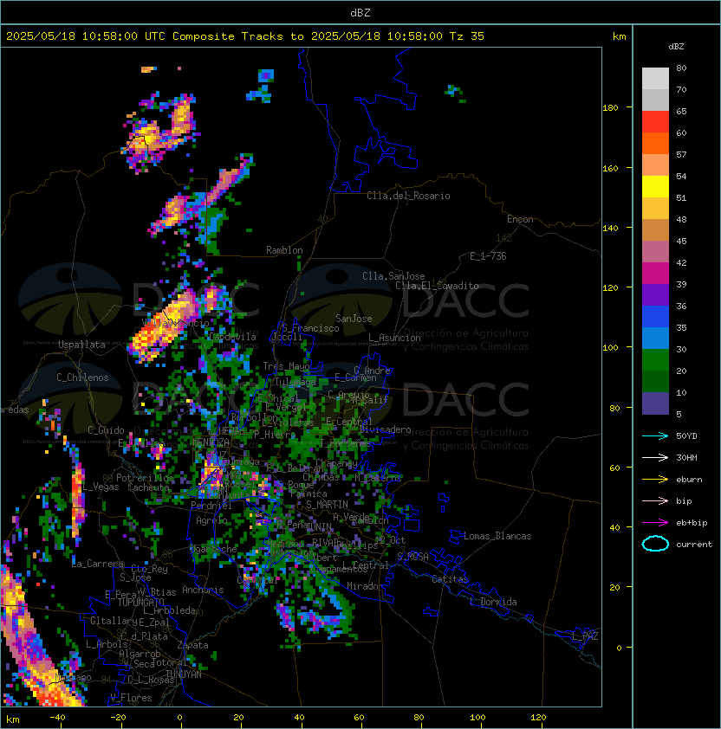Click the white 30HM arrow legend icon

click(655, 457)
